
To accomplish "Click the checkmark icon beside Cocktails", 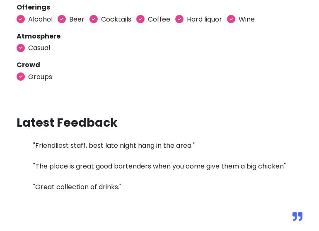I will coord(94,19).
